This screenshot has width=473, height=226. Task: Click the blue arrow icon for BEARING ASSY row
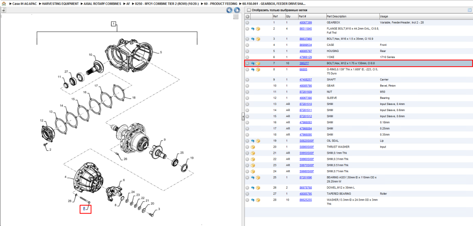pos(253,178)
